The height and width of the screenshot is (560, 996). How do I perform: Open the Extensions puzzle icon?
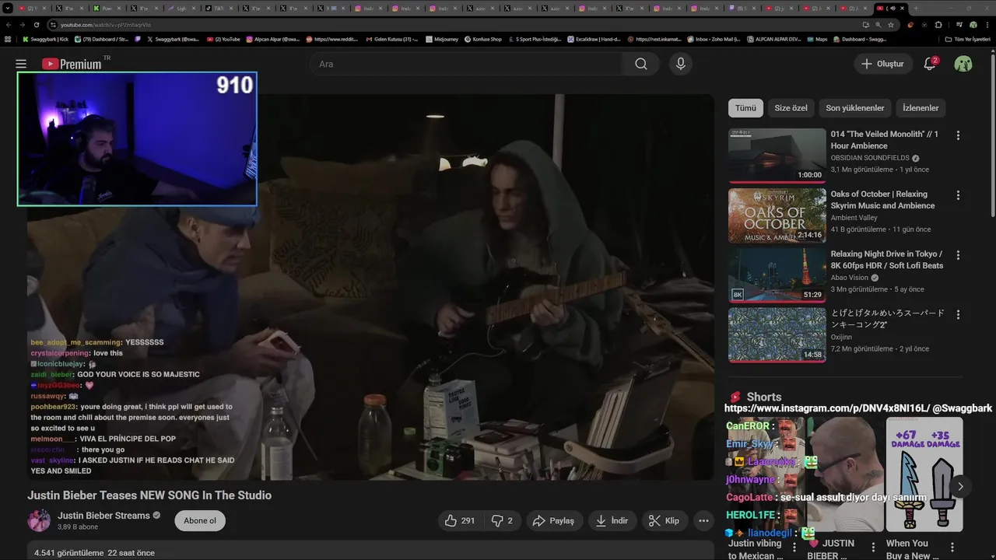[x=938, y=25]
